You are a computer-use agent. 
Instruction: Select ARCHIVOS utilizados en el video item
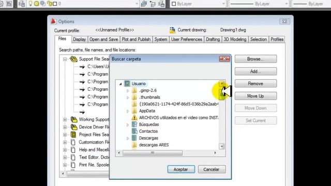point(178,118)
